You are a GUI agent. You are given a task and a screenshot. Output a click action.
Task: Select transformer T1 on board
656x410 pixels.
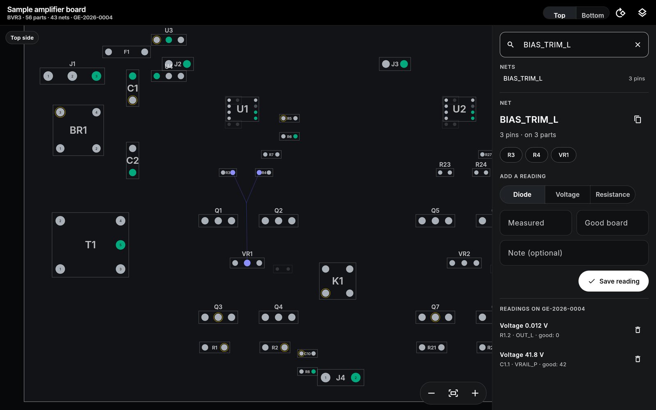90,245
